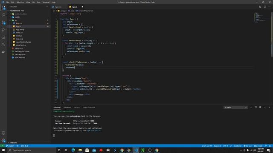Open the Extensions view
Screen dimensions: 273x153
[3, 45]
